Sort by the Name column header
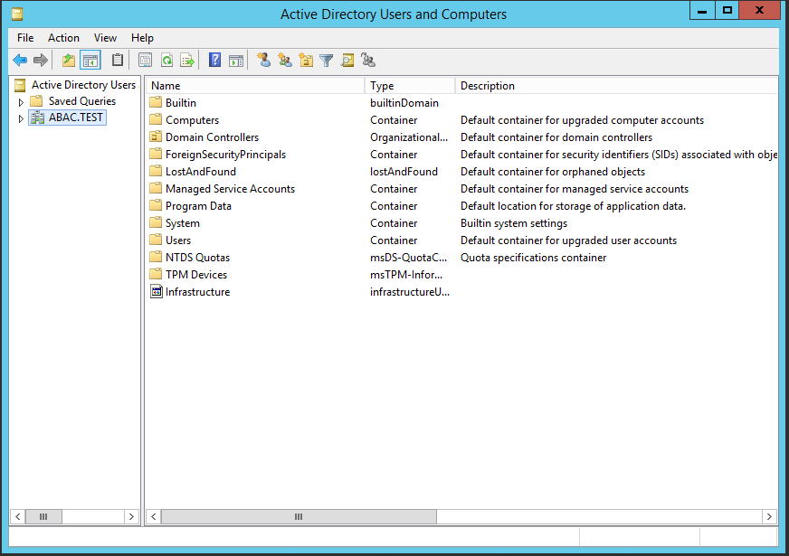 point(256,86)
